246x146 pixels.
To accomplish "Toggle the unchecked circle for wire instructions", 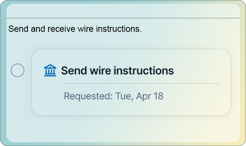I will (18, 70).
